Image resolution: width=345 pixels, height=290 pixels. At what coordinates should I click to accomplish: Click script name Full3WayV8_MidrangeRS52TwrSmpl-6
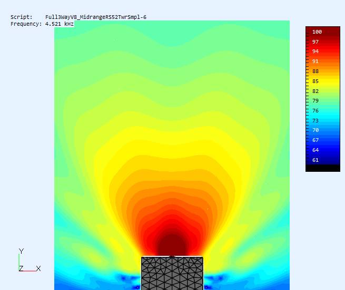(x=96, y=17)
